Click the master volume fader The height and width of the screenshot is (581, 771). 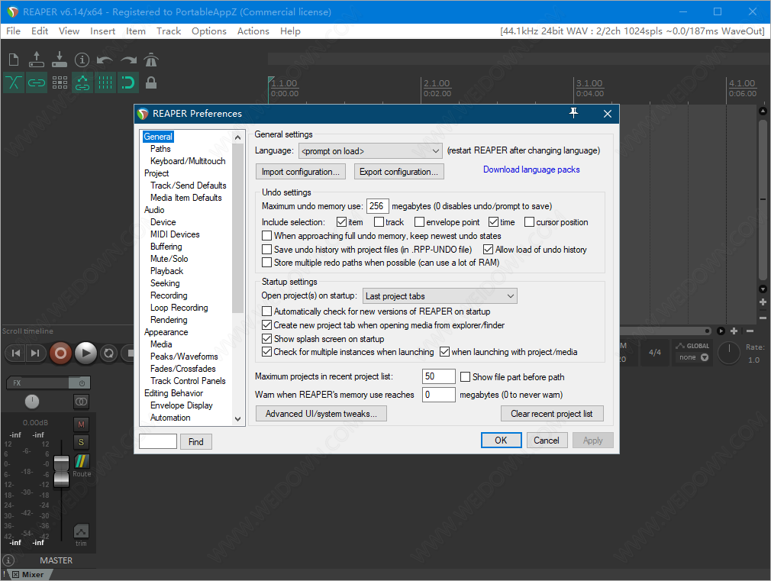pyautogui.click(x=62, y=471)
